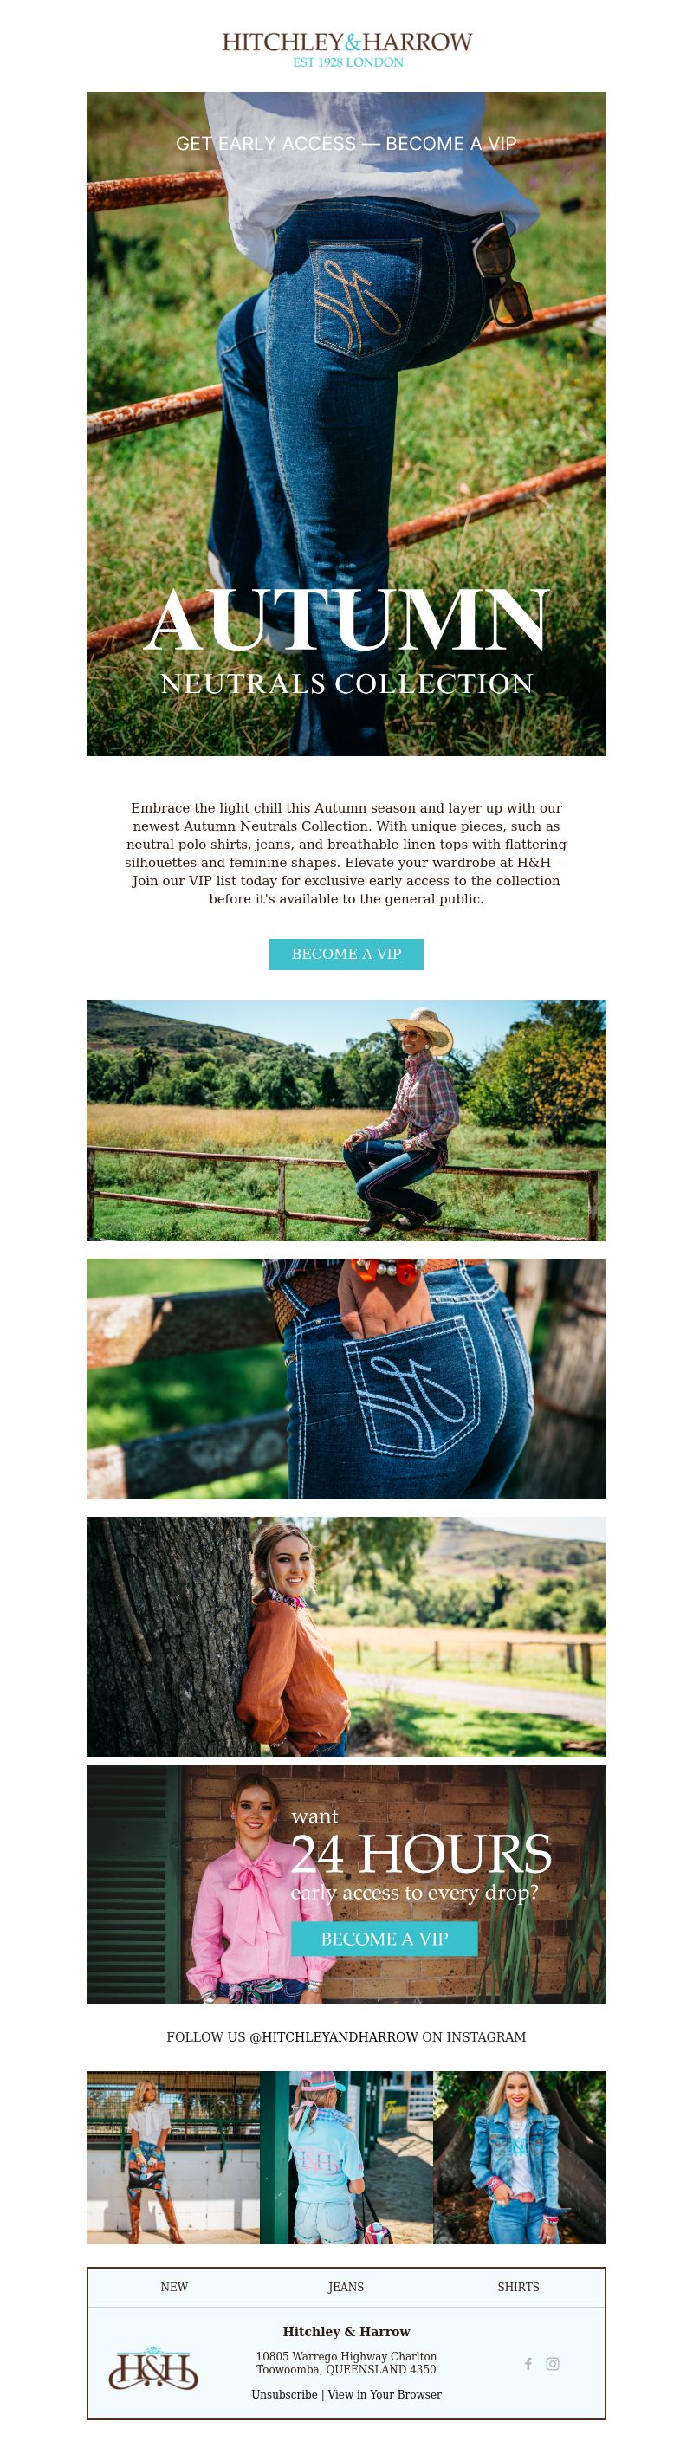Image resolution: width=693 pixels, height=2454 pixels.
Task: Click Get Early Access — Become a VIP text
Action: (x=346, y=143)
